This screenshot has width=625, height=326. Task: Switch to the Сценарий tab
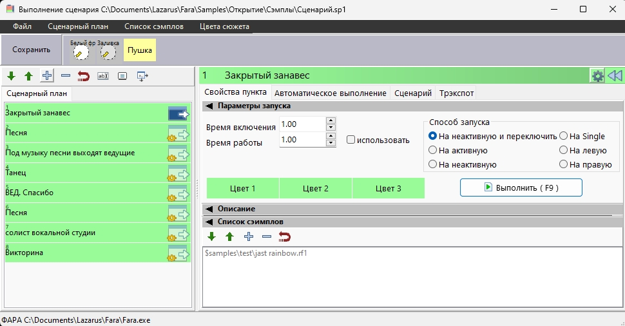(413, 93)
